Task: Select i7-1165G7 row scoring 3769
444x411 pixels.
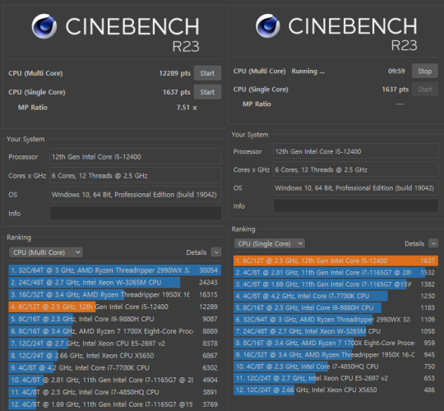Action: point(114,404)
